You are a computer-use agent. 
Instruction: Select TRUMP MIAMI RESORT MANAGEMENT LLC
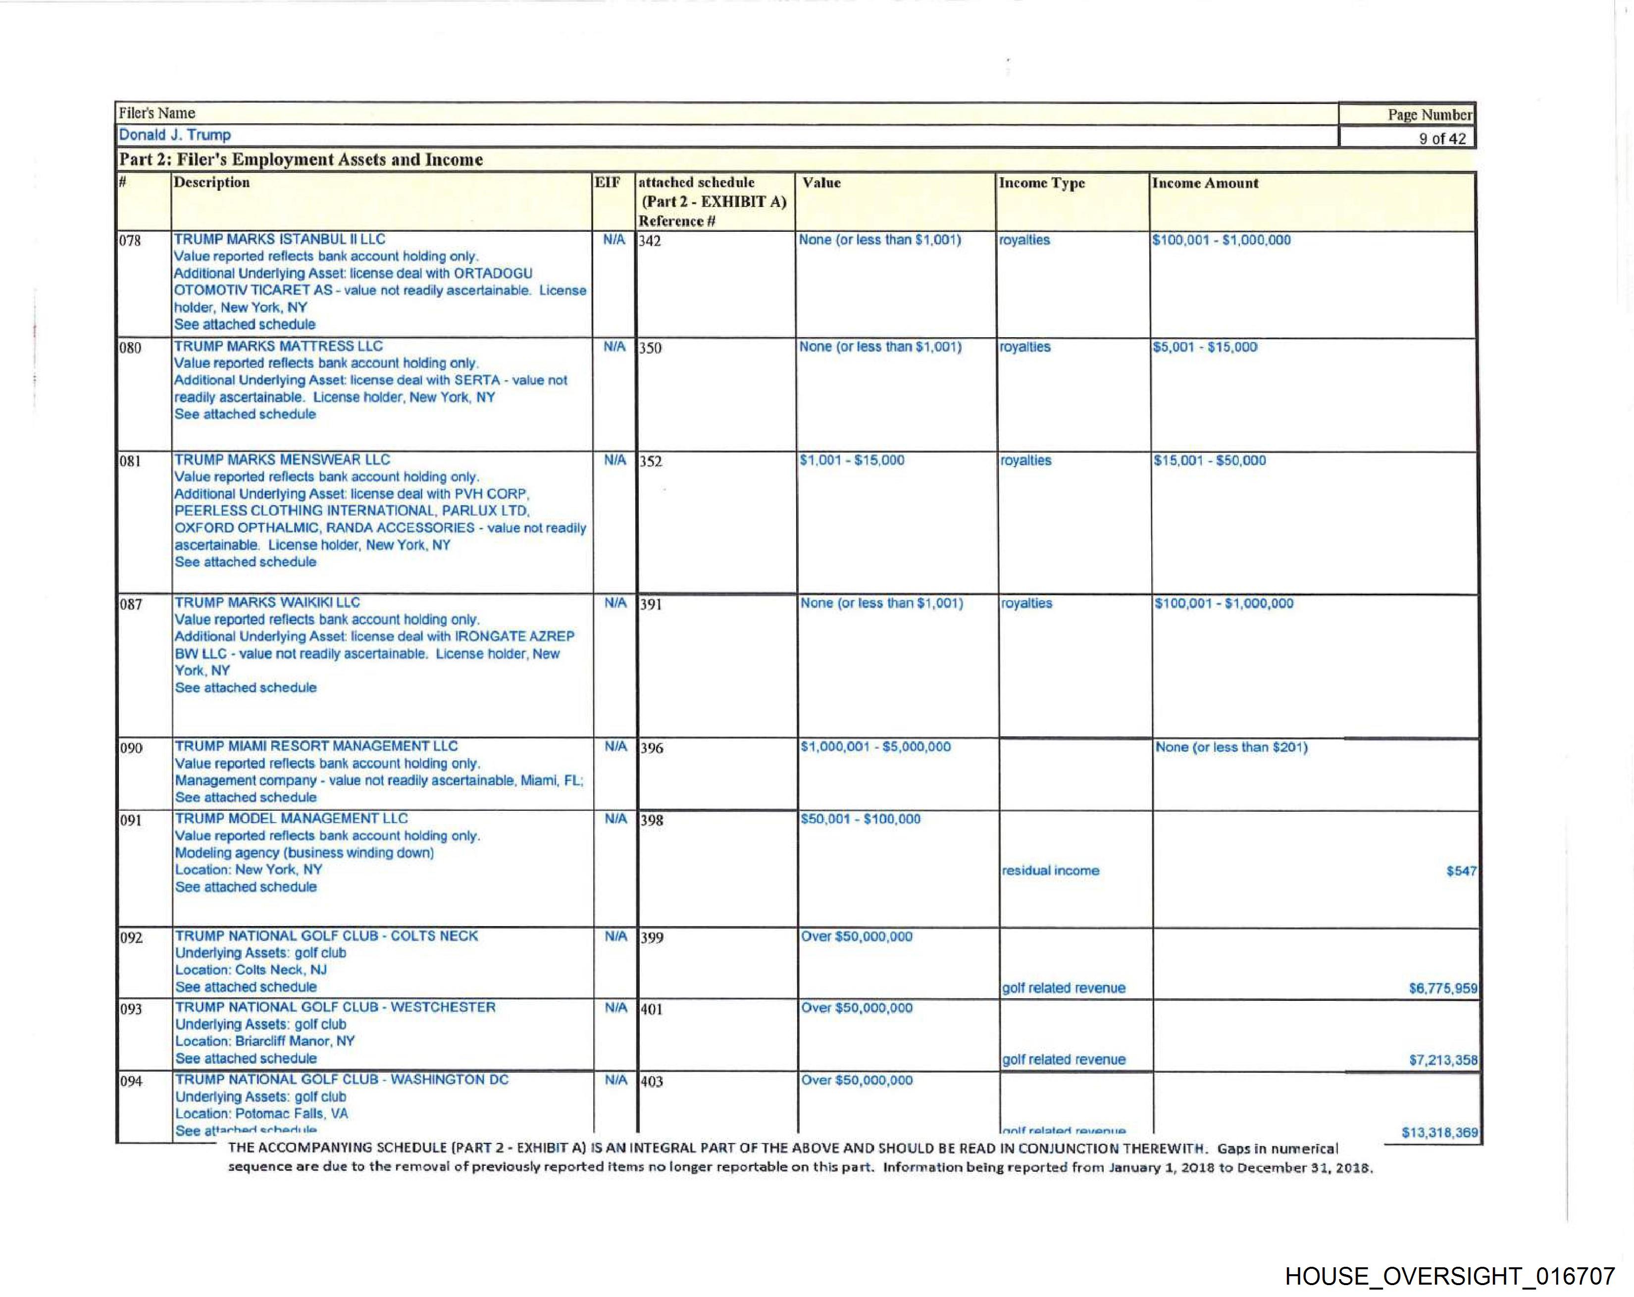(x=316, y=746)
